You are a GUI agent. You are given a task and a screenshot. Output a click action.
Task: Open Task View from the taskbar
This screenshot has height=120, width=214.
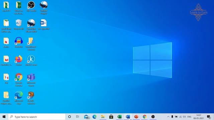pos(78,117)
